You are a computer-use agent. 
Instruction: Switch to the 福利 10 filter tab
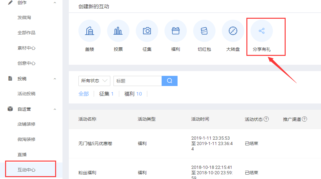click(x=133, y=94)
